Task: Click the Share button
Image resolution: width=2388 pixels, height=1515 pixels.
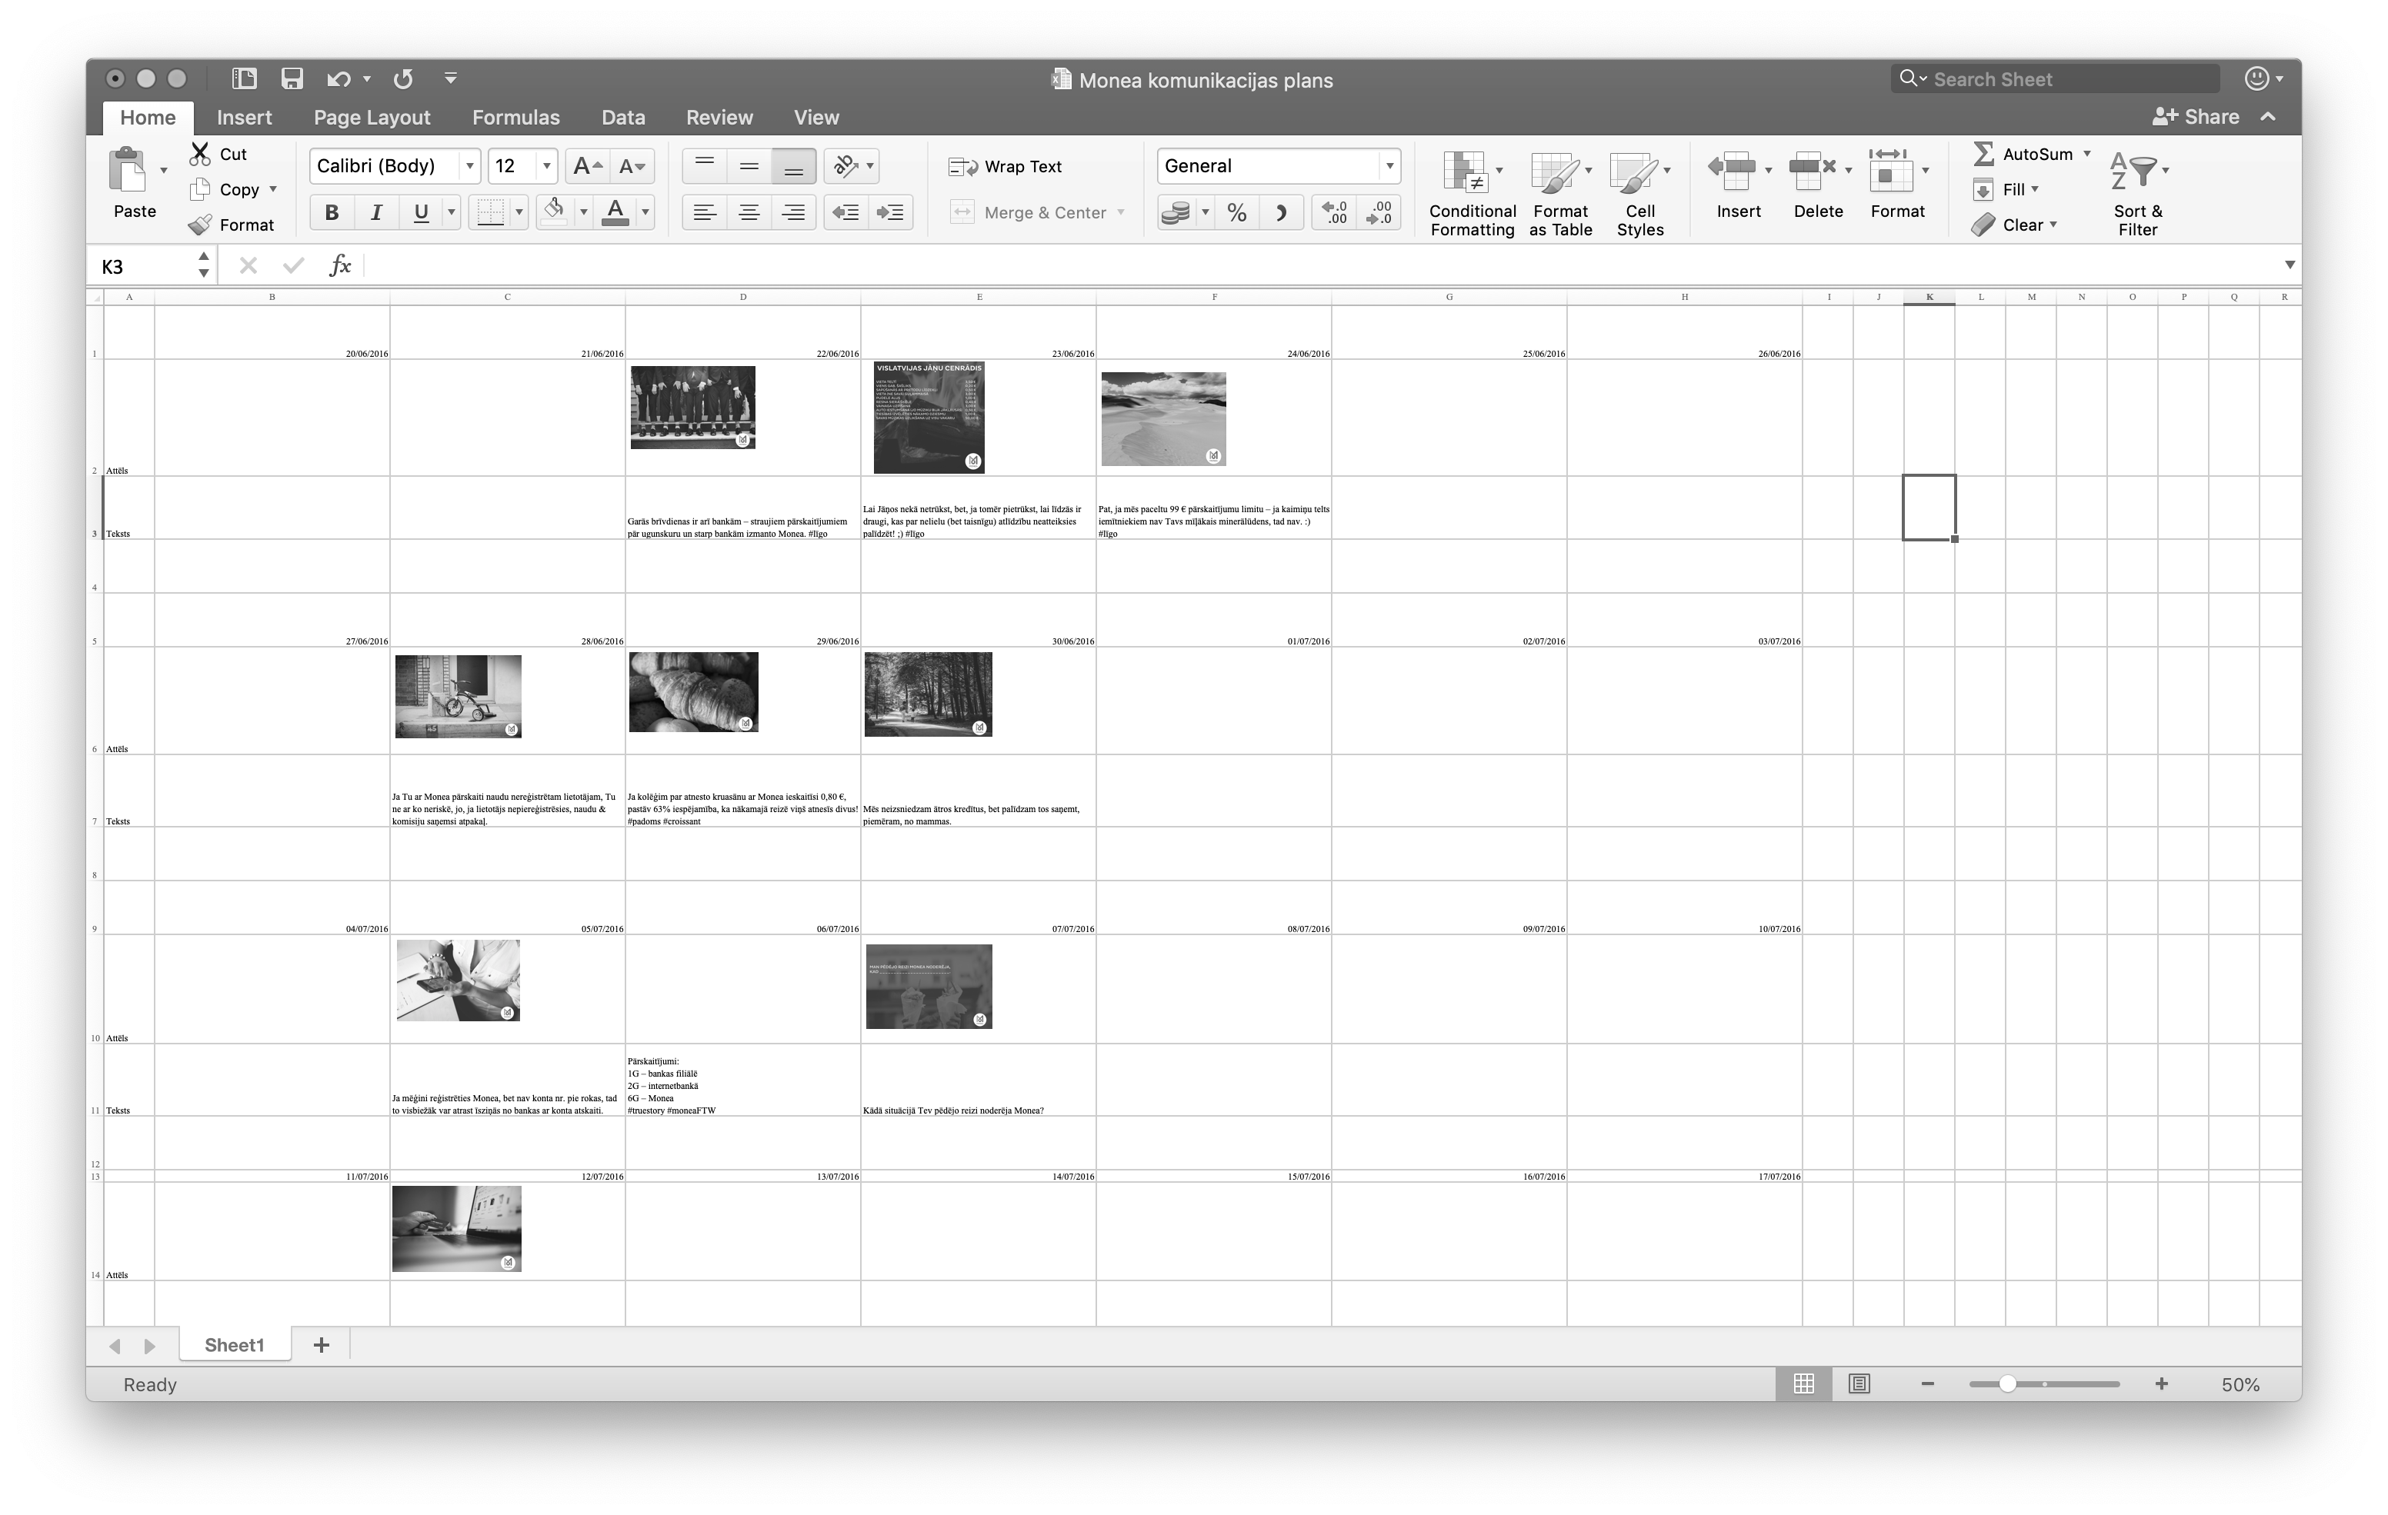Action: pyautogui.click(x=2196, y=117)
